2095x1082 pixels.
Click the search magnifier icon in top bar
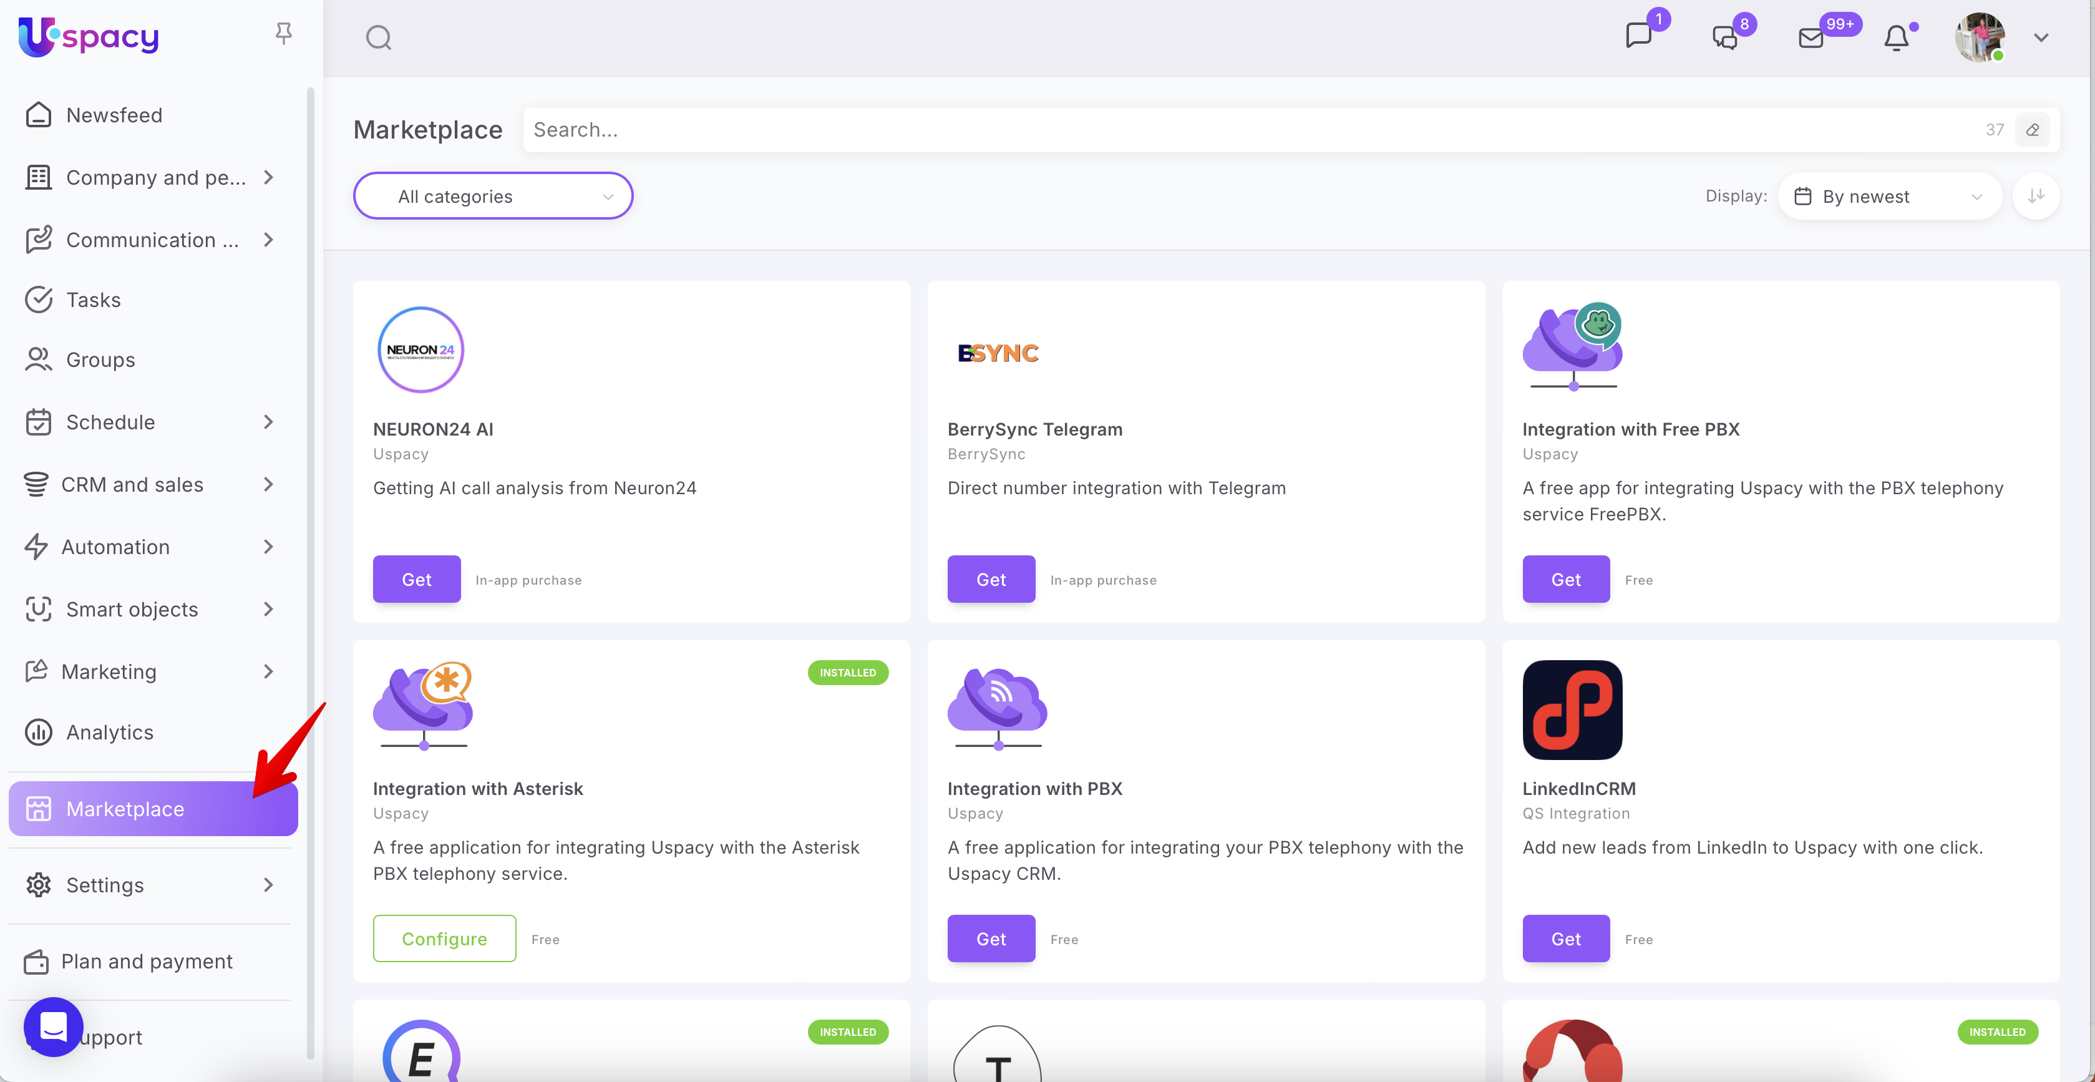tap(378, 37)
